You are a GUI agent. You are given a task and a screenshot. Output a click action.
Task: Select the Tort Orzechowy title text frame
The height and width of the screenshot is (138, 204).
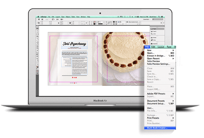[x=74, y=44]
